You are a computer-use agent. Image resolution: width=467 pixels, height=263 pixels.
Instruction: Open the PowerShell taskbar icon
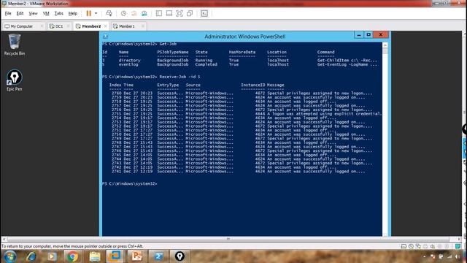[158, 256]
